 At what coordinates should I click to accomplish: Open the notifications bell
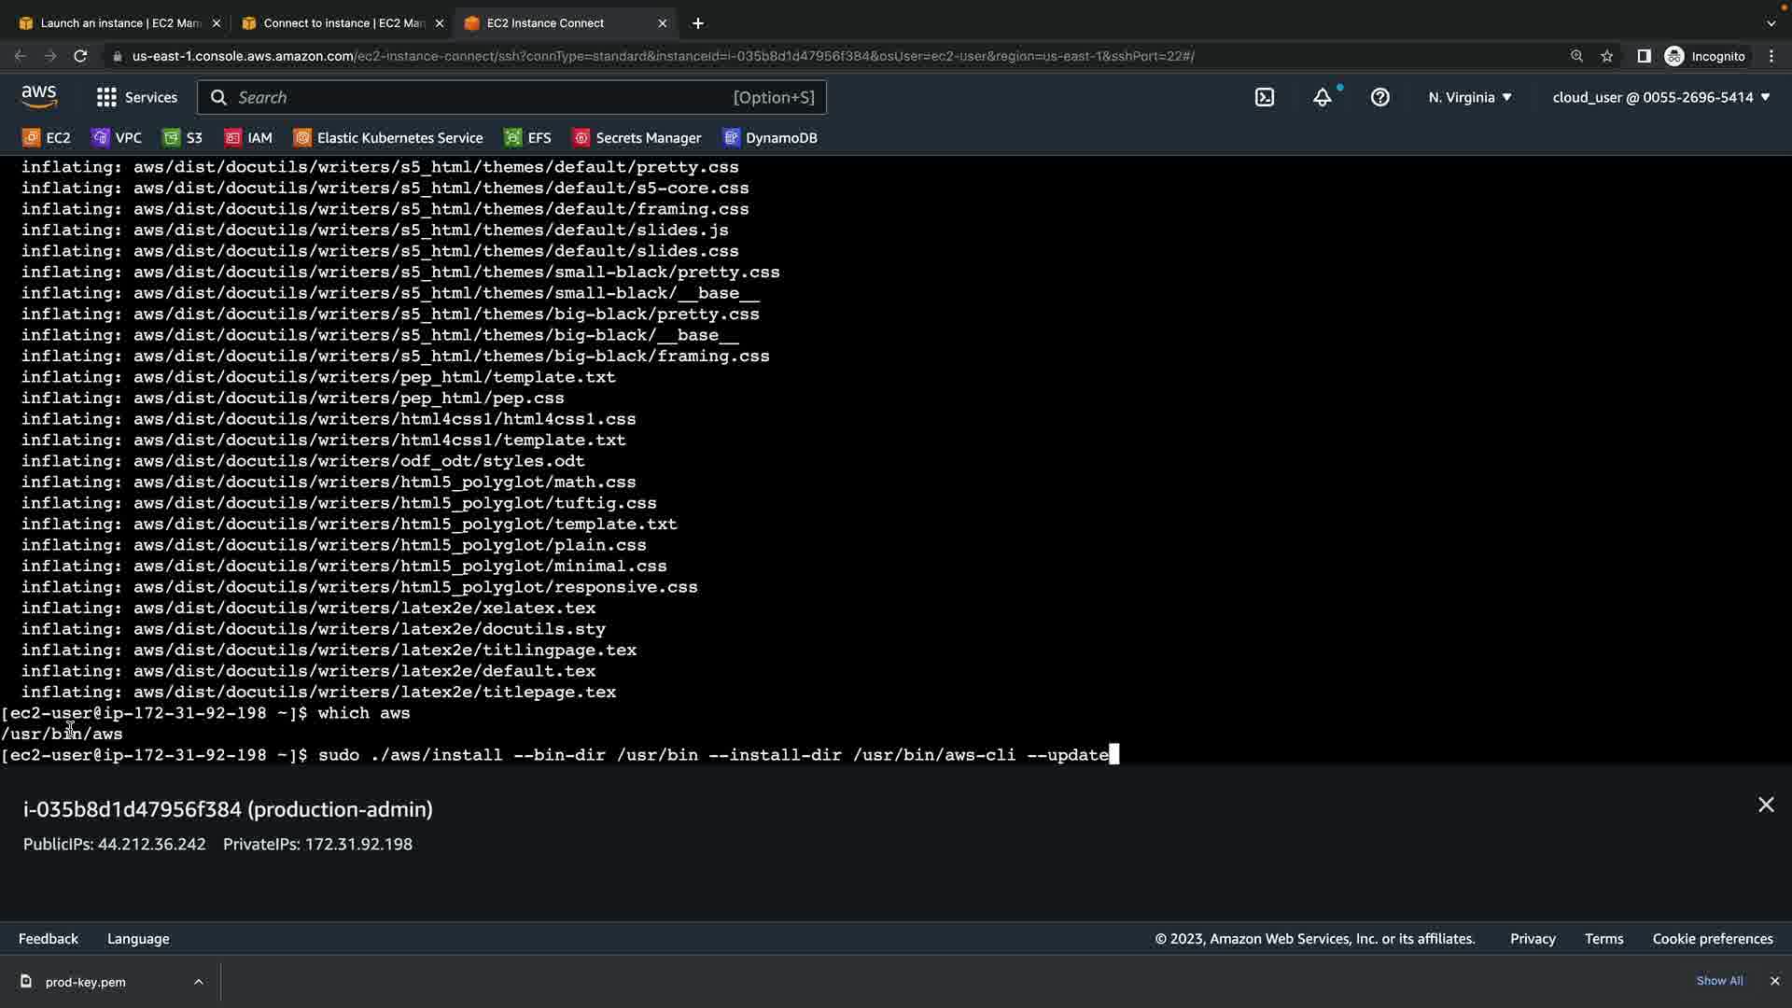coord(1323,97)
